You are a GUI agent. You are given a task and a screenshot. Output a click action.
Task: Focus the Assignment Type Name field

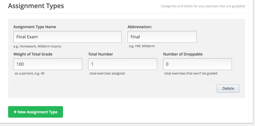(67, 37)
